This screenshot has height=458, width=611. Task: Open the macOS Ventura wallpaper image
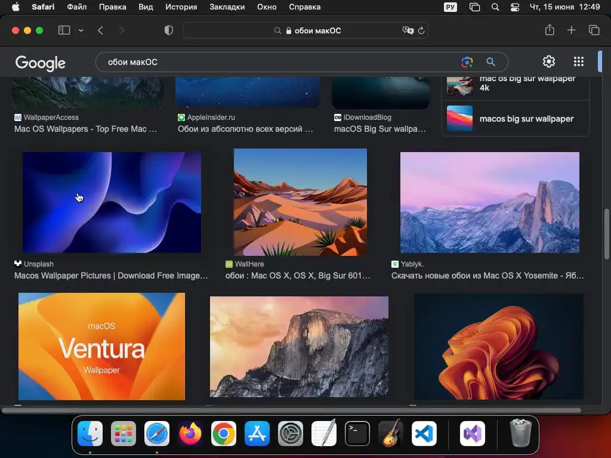101,346
